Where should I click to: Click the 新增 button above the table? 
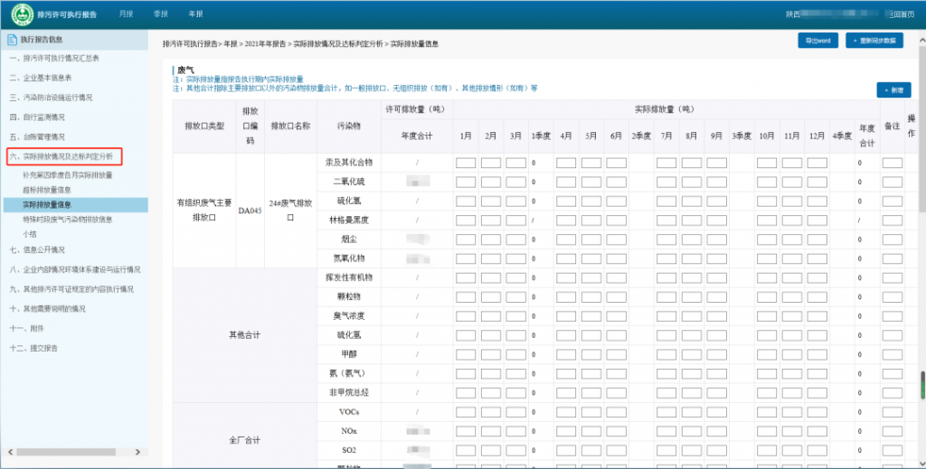point(893,89)
